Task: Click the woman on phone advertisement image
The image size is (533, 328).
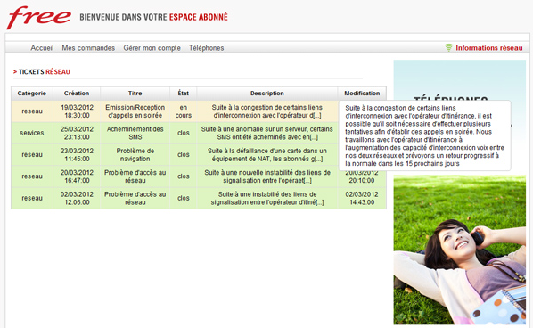Action: point(460,250)
